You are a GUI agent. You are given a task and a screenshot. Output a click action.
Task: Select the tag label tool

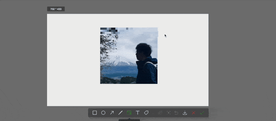(146, 113)
